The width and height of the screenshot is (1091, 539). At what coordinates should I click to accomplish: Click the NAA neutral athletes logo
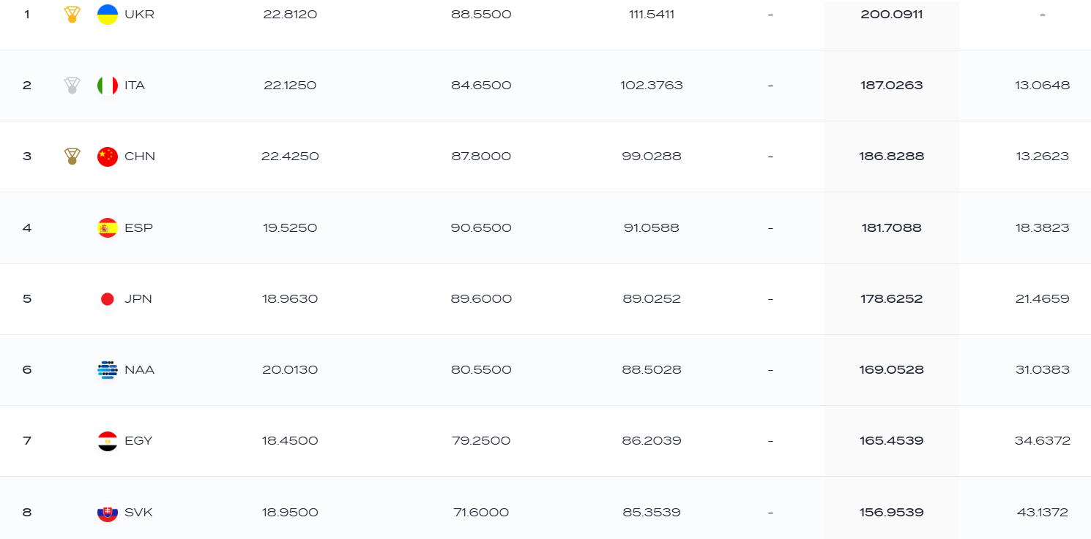(108, 369)
